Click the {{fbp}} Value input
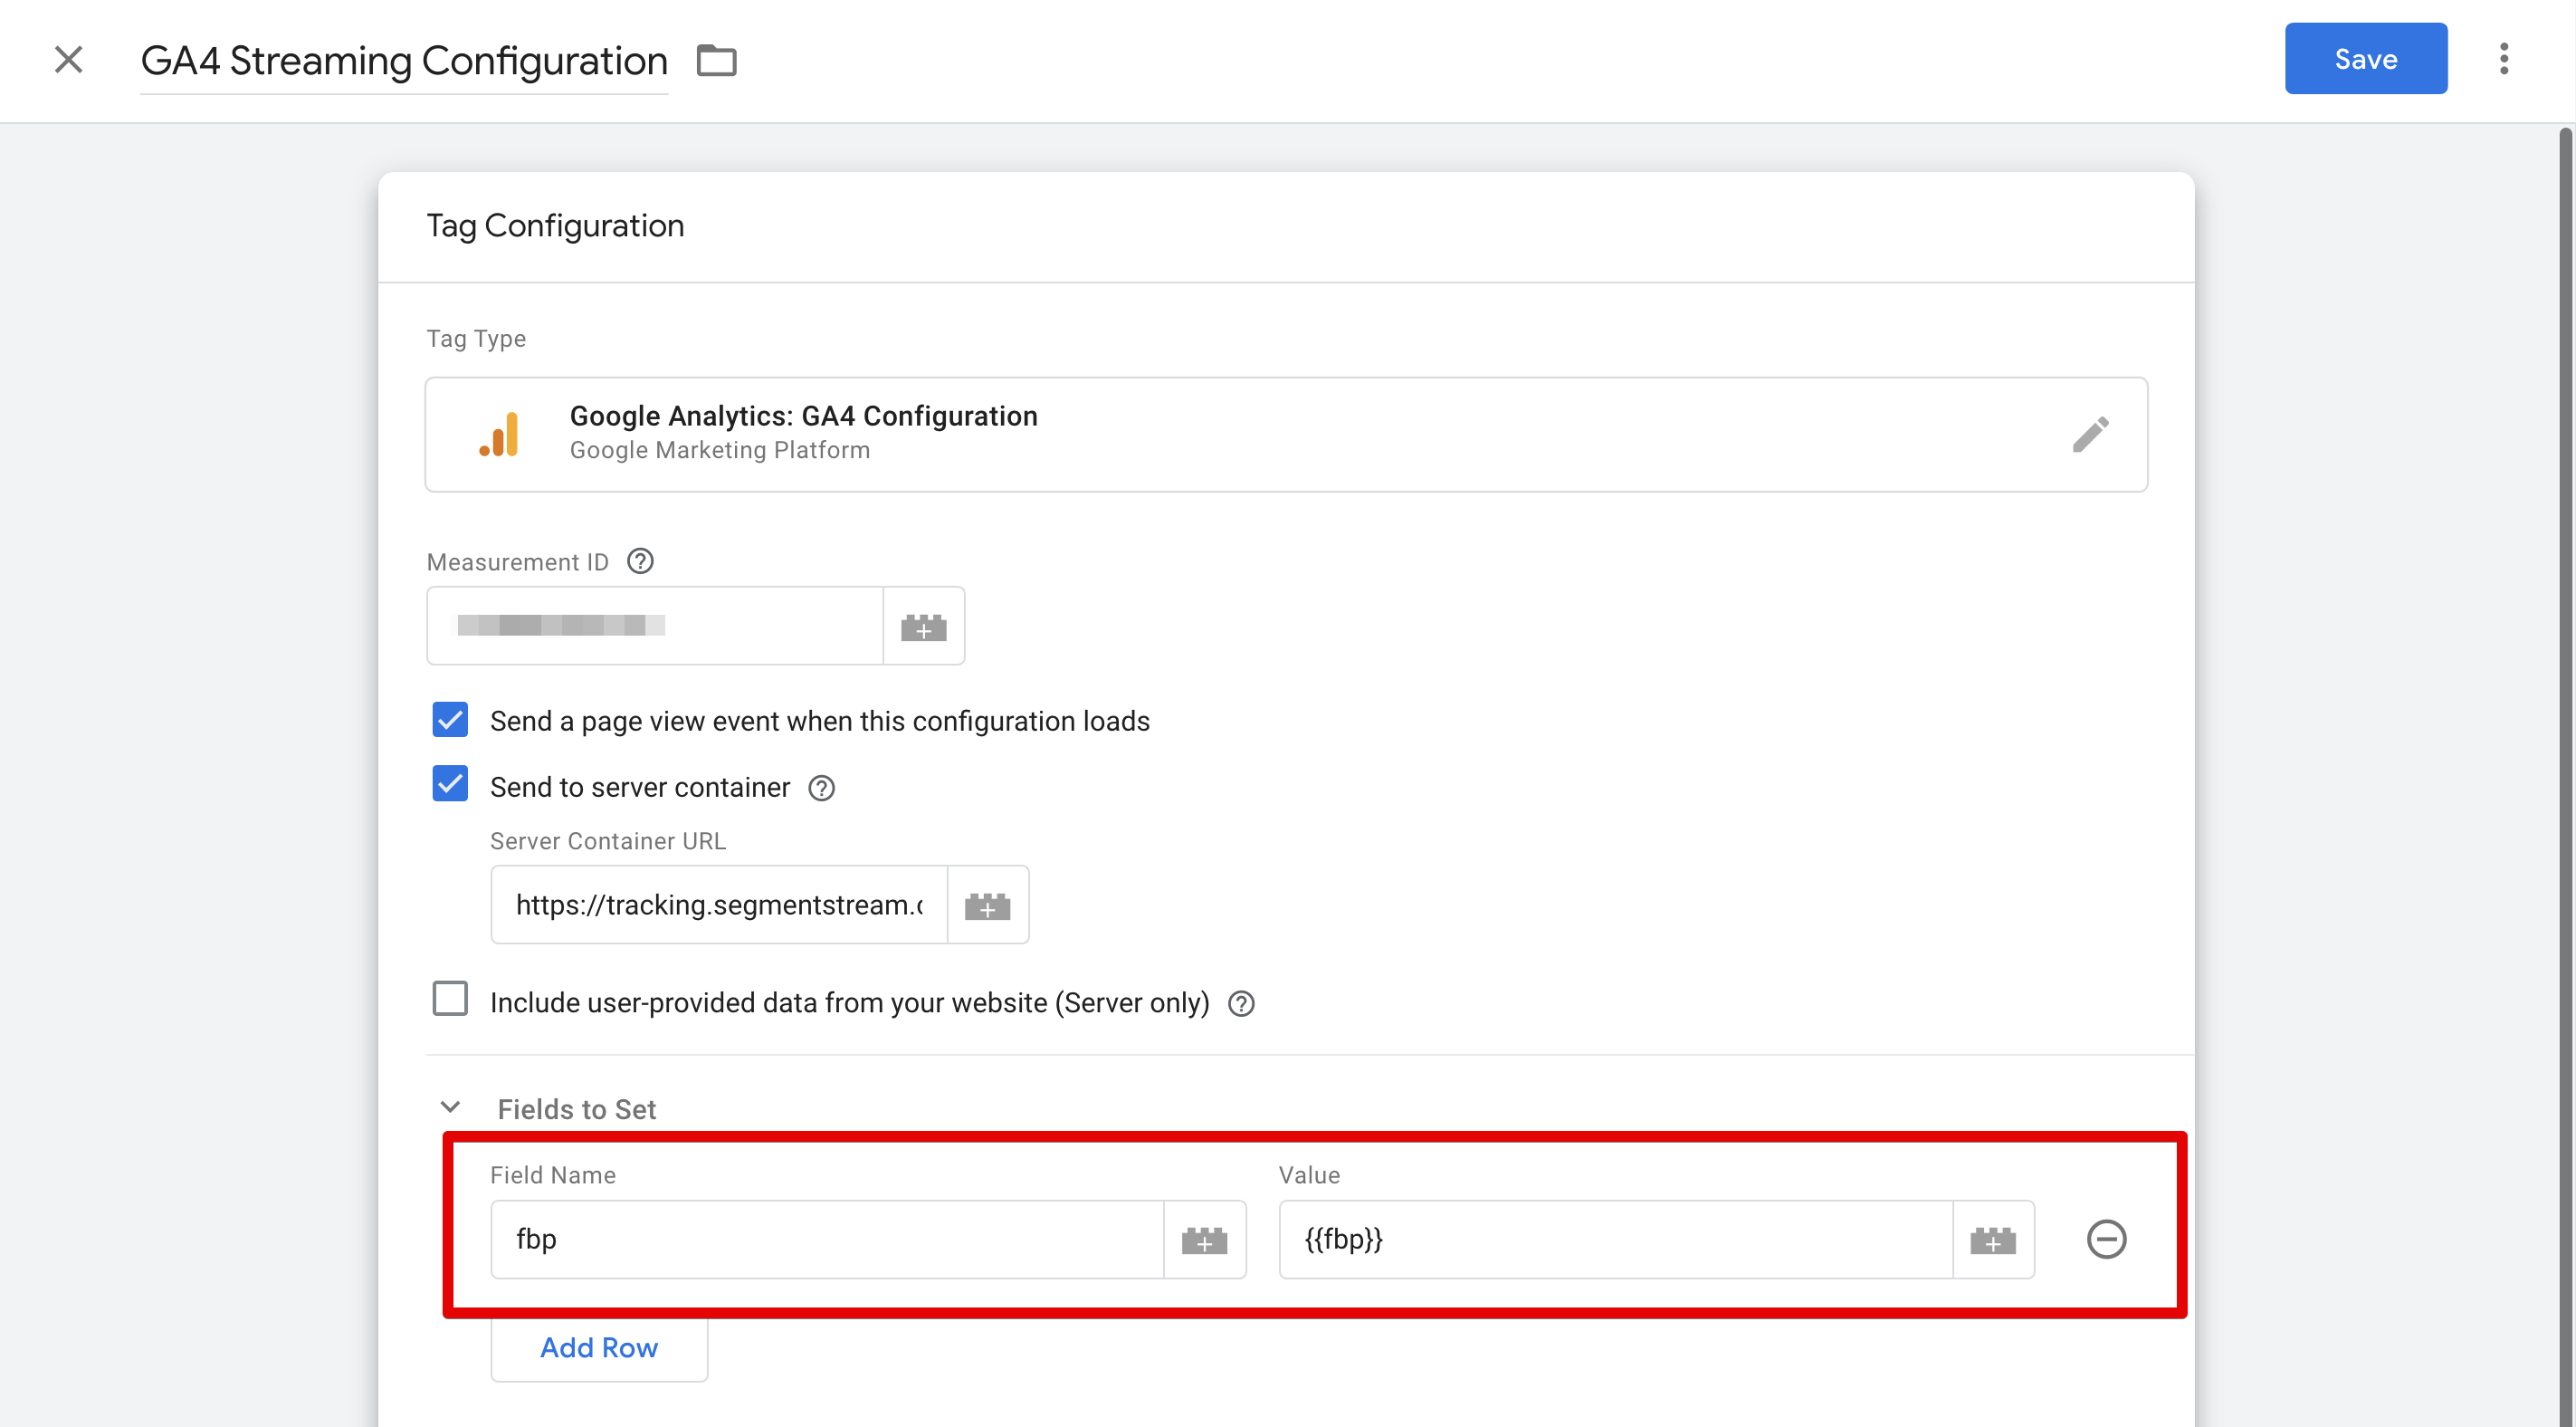 1615,1239
